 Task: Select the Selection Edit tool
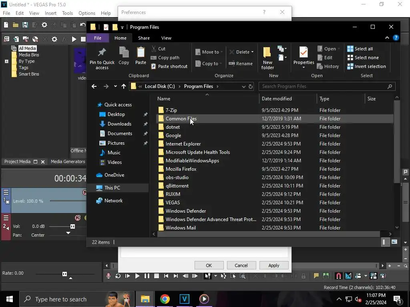click(233, 276)
